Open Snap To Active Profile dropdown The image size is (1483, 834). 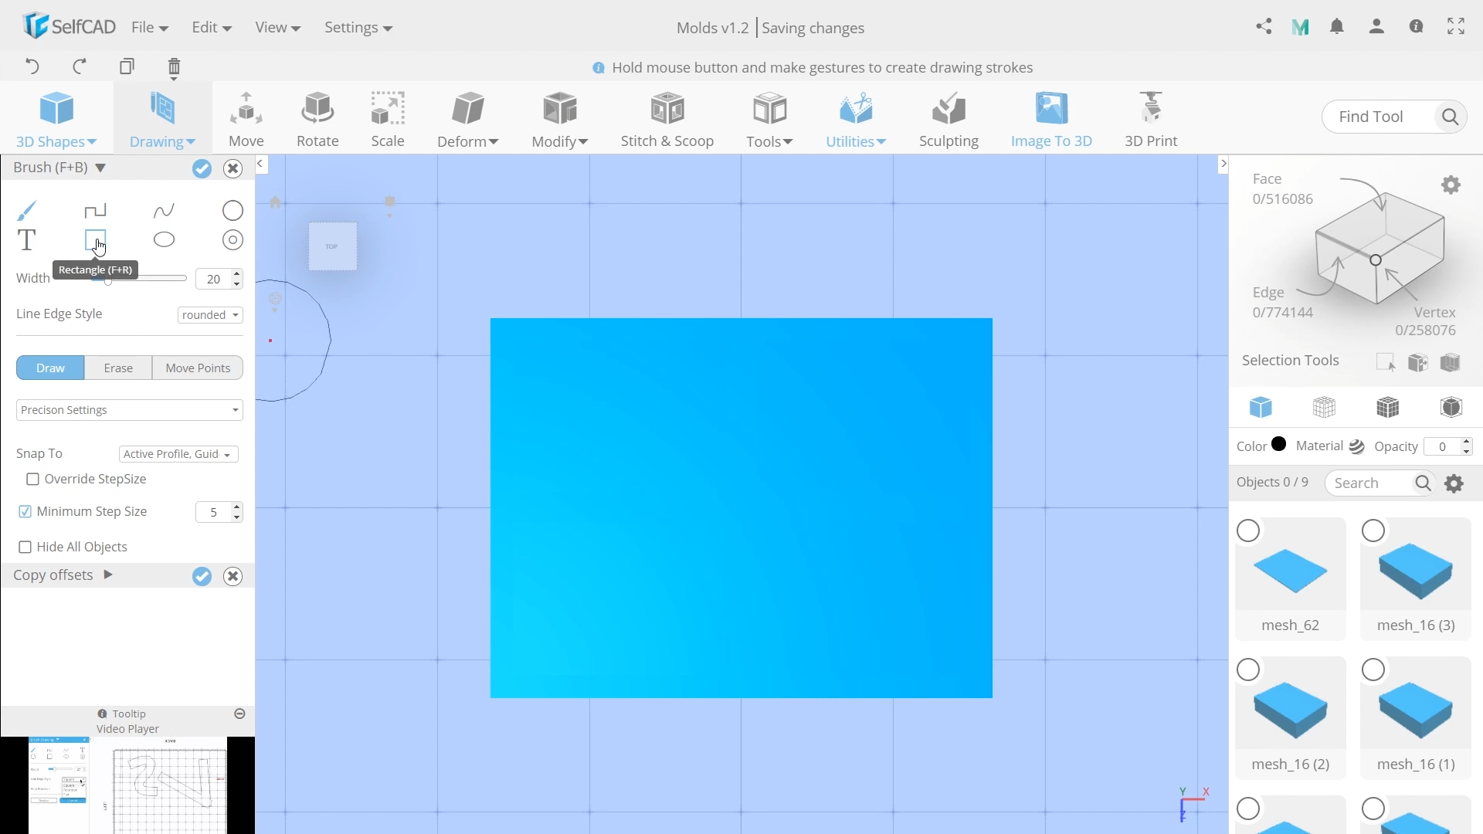pyautogui.click(x=178, y=454)
